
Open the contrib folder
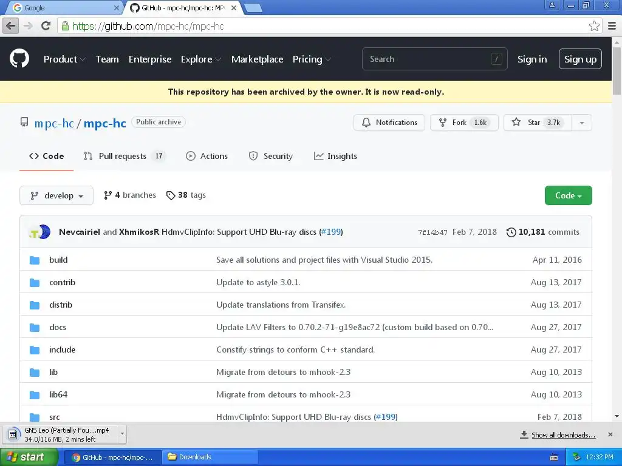[63, 283]
